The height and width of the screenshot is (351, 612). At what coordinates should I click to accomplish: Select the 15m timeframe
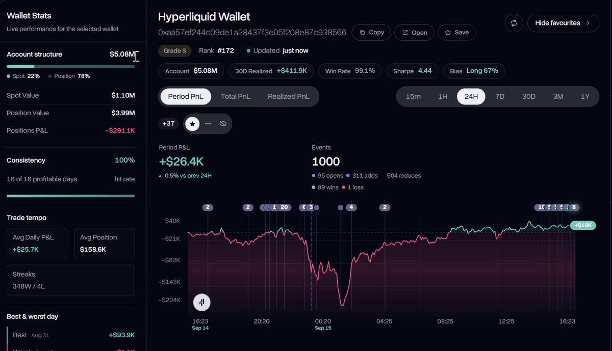413,96
